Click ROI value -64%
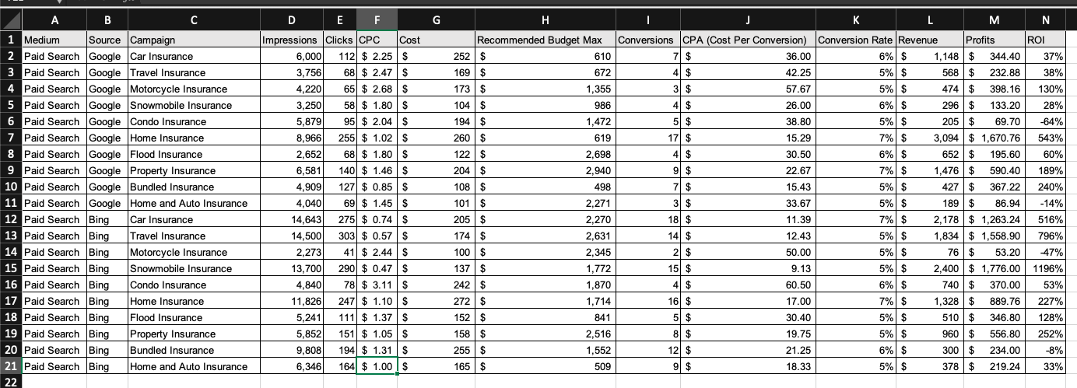This screenshot has height=388, width=1077. 1046,121
